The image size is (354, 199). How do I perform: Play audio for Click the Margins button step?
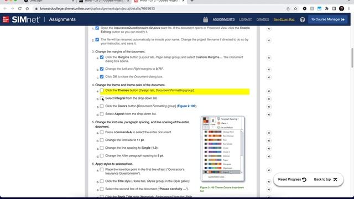pos(269,58)
